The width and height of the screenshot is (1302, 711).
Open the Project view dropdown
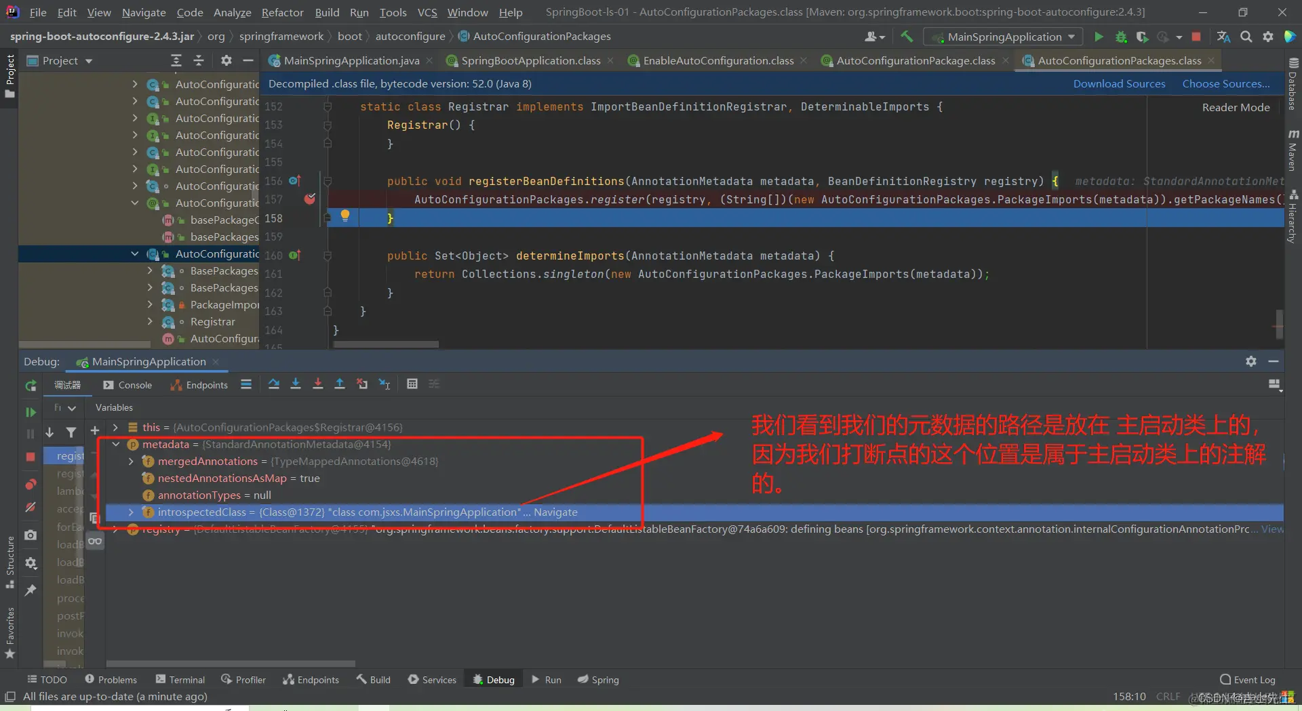[x=60, y=61]
